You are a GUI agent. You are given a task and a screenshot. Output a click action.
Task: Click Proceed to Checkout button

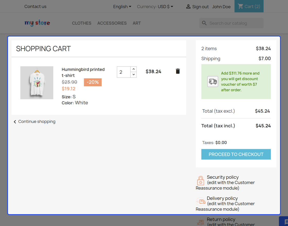point(236,154)
